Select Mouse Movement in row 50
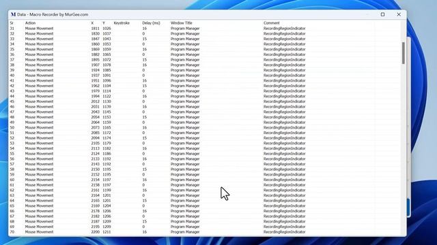Image resolution: width=437 pixels, height=245 pixels. 39,127
